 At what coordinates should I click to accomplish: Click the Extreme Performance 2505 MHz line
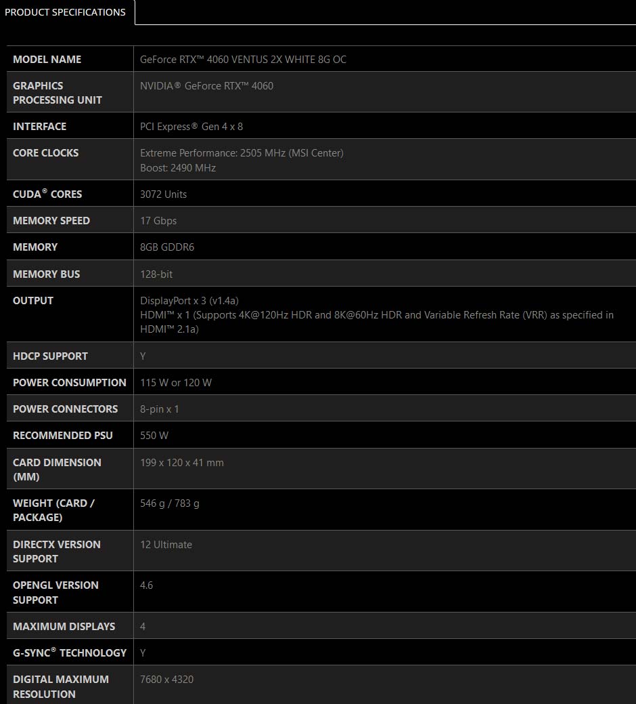[x=242, y=153]
